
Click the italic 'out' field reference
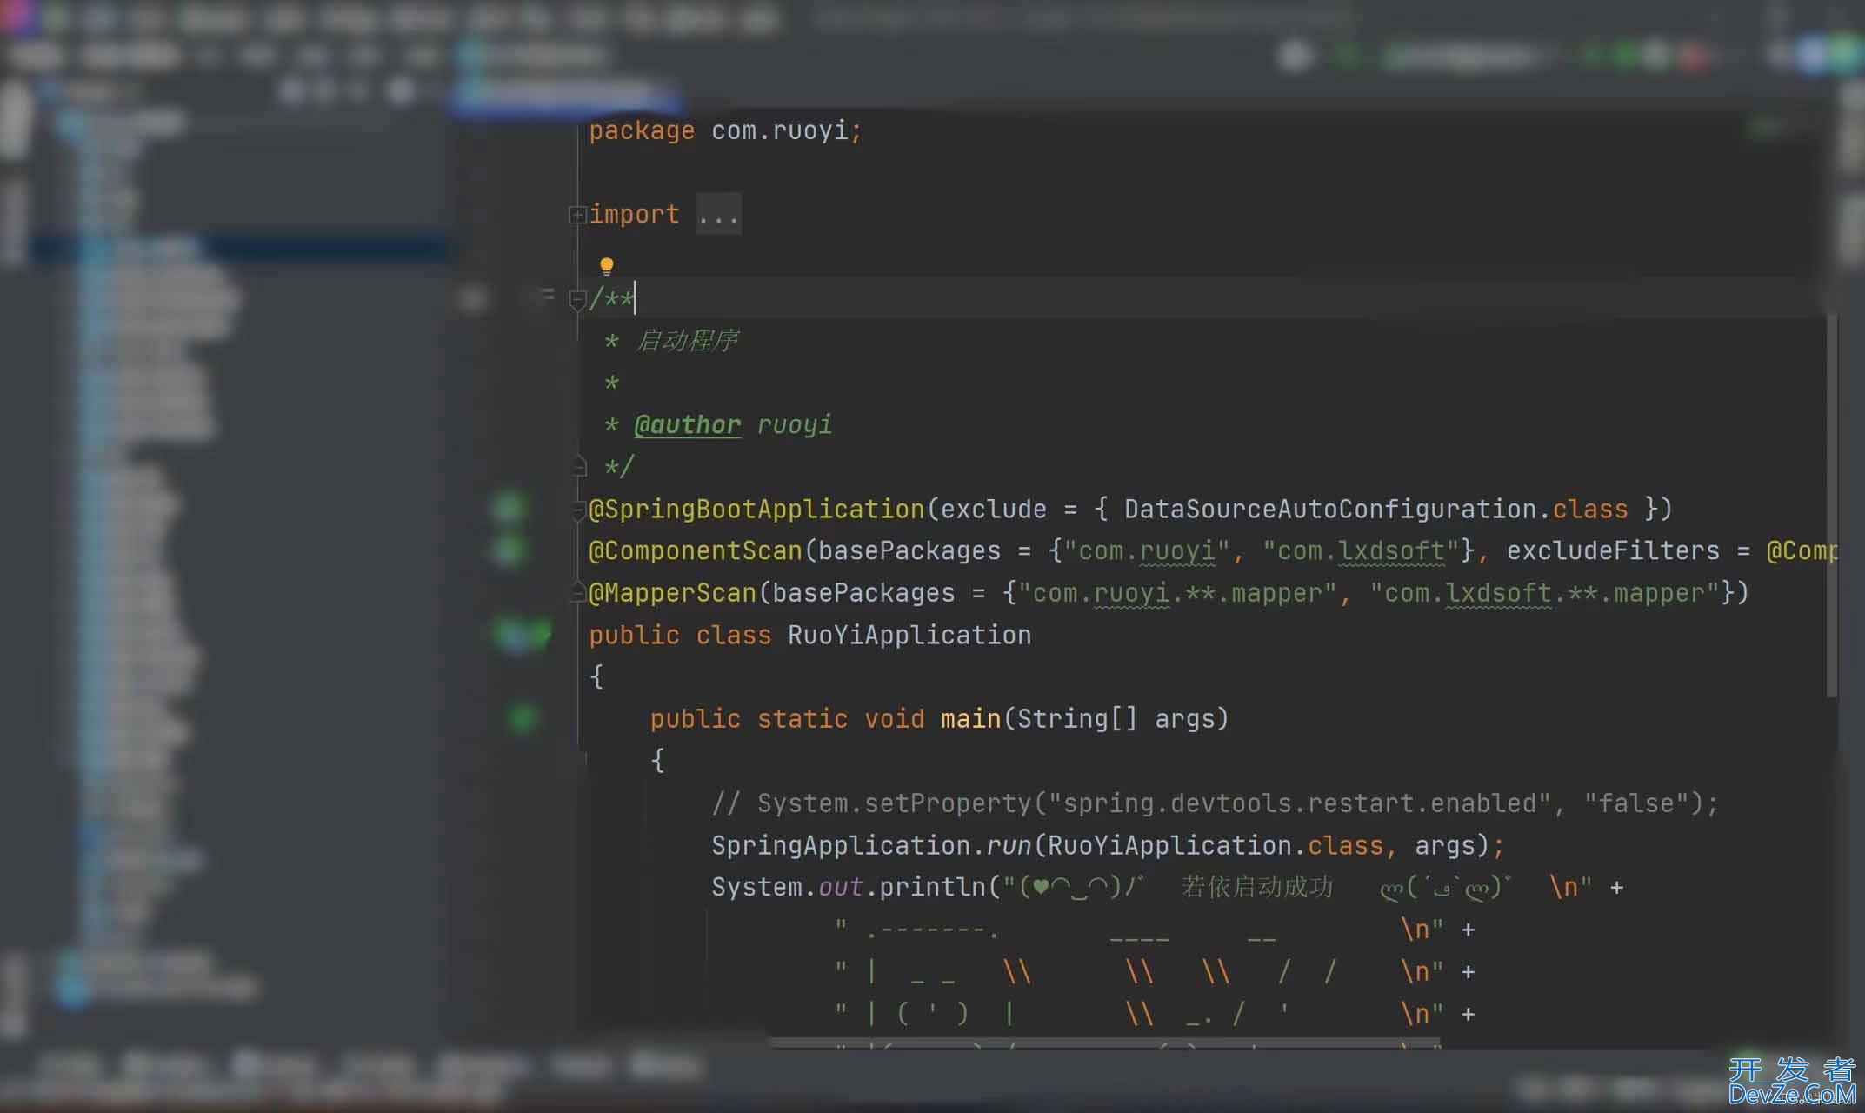coord(840,888)
